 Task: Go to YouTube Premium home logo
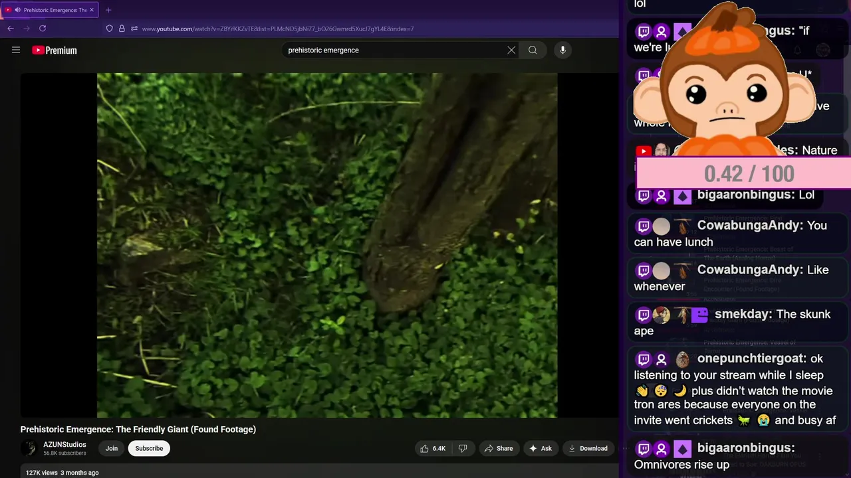point(55,50)
